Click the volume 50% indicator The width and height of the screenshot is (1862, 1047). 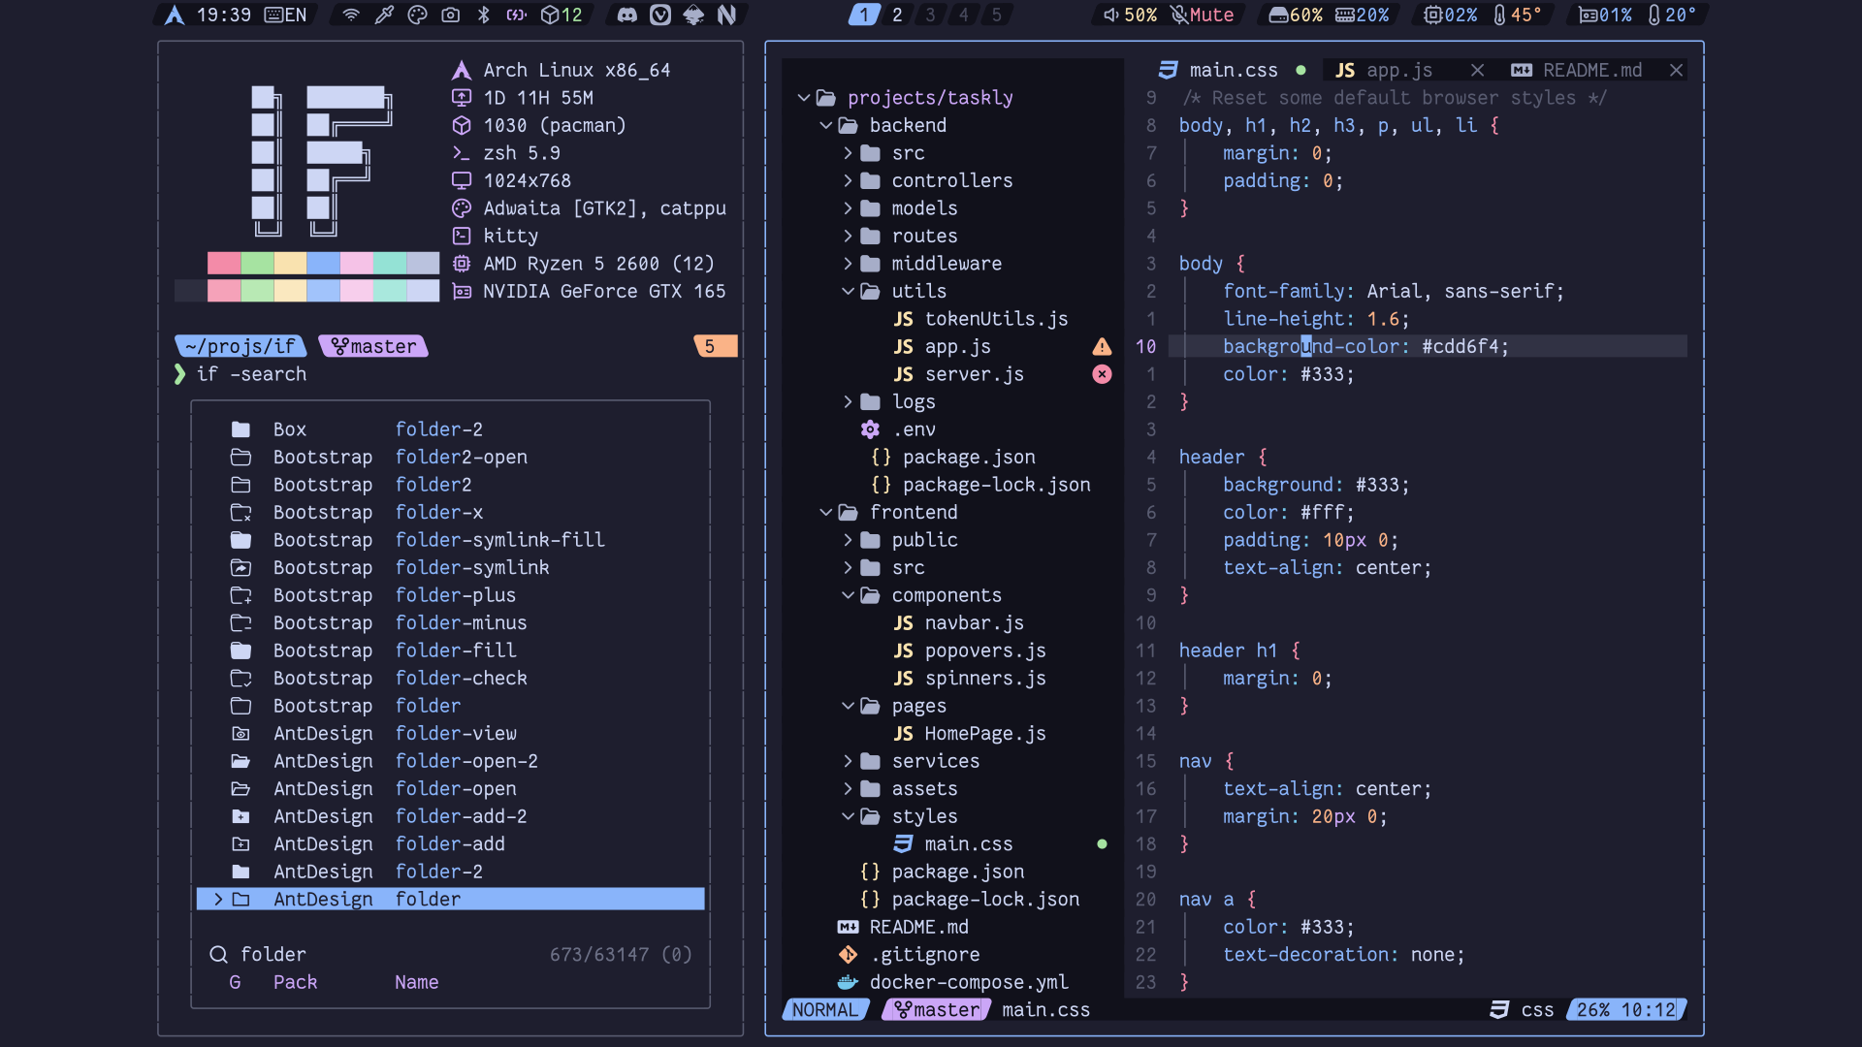pyautogui.click(x=1130, y=15)
